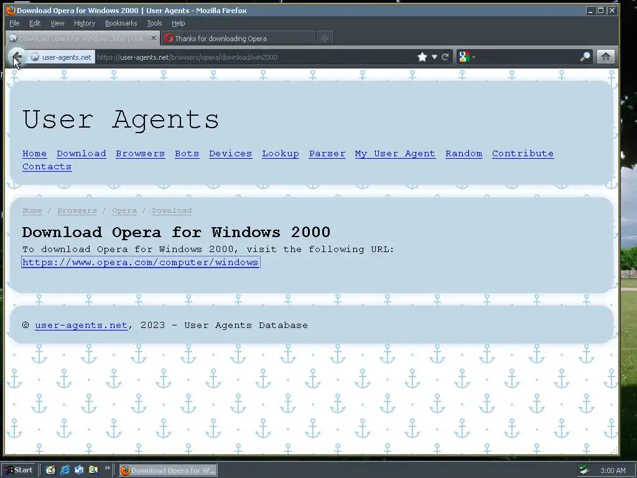Open the Browsers navigation link

[140, 154]
